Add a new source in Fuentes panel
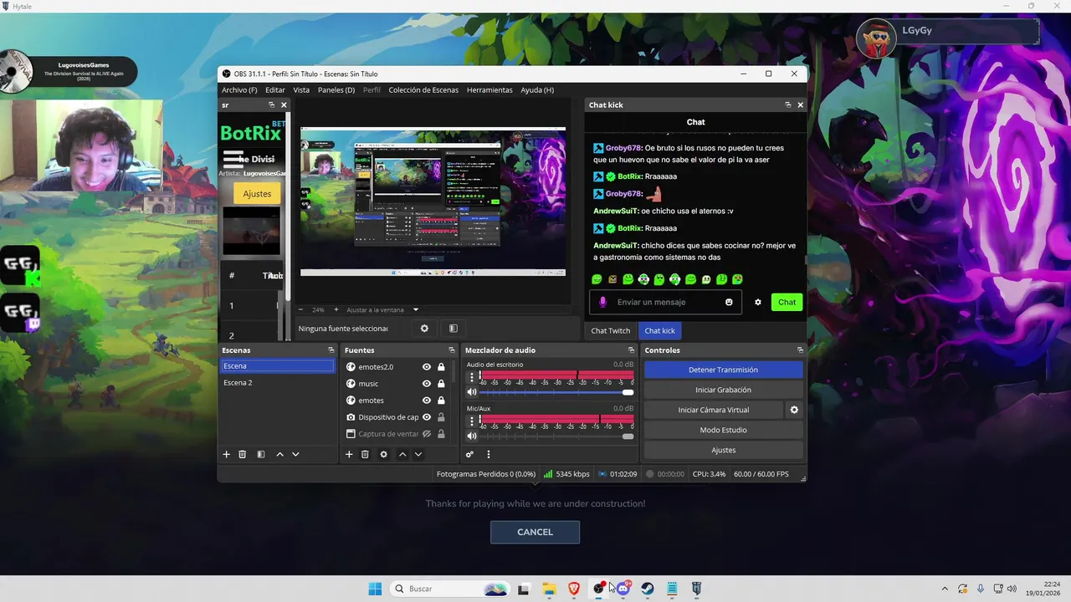 349,454
